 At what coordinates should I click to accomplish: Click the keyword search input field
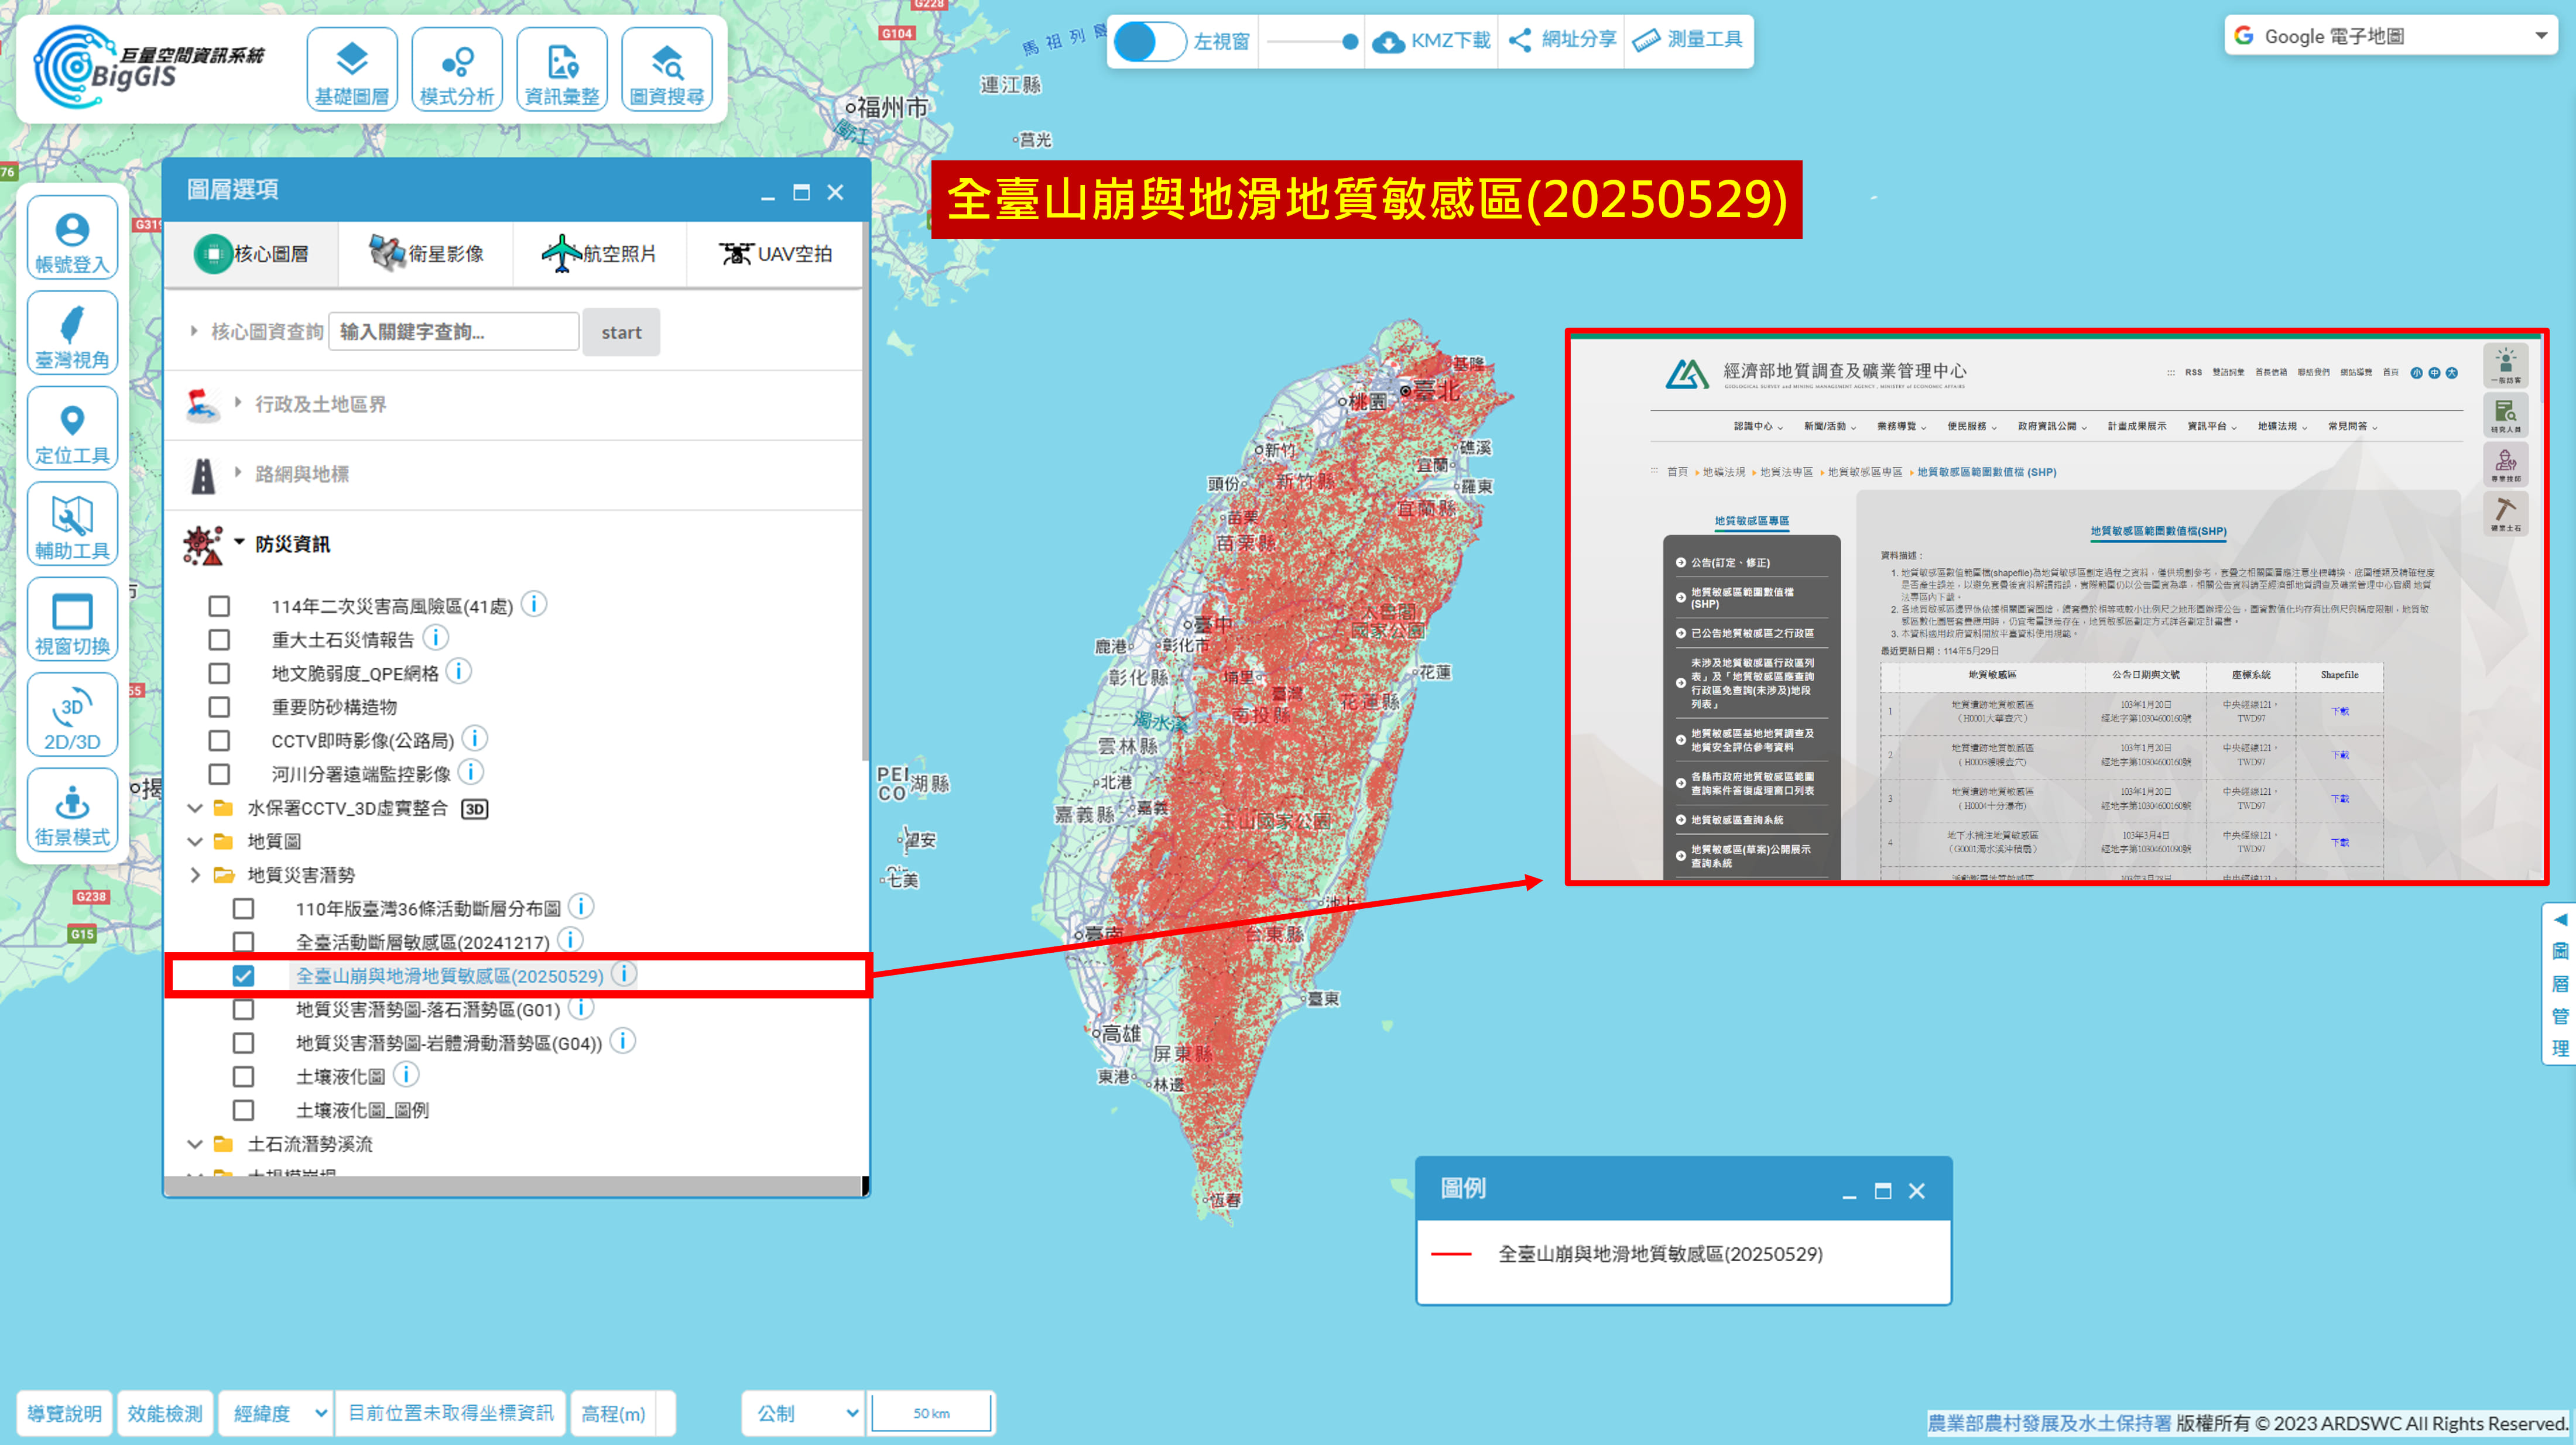453,332
